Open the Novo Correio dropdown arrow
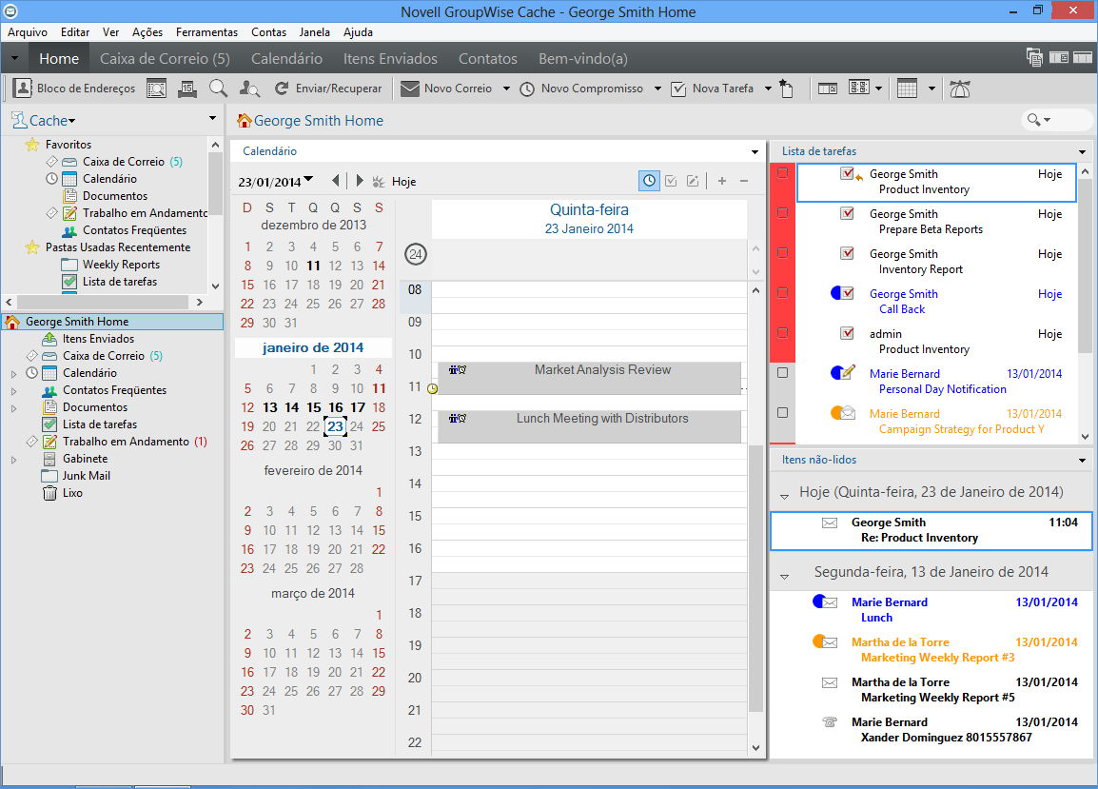The image size is (1098, 789). tap(506, 89)
